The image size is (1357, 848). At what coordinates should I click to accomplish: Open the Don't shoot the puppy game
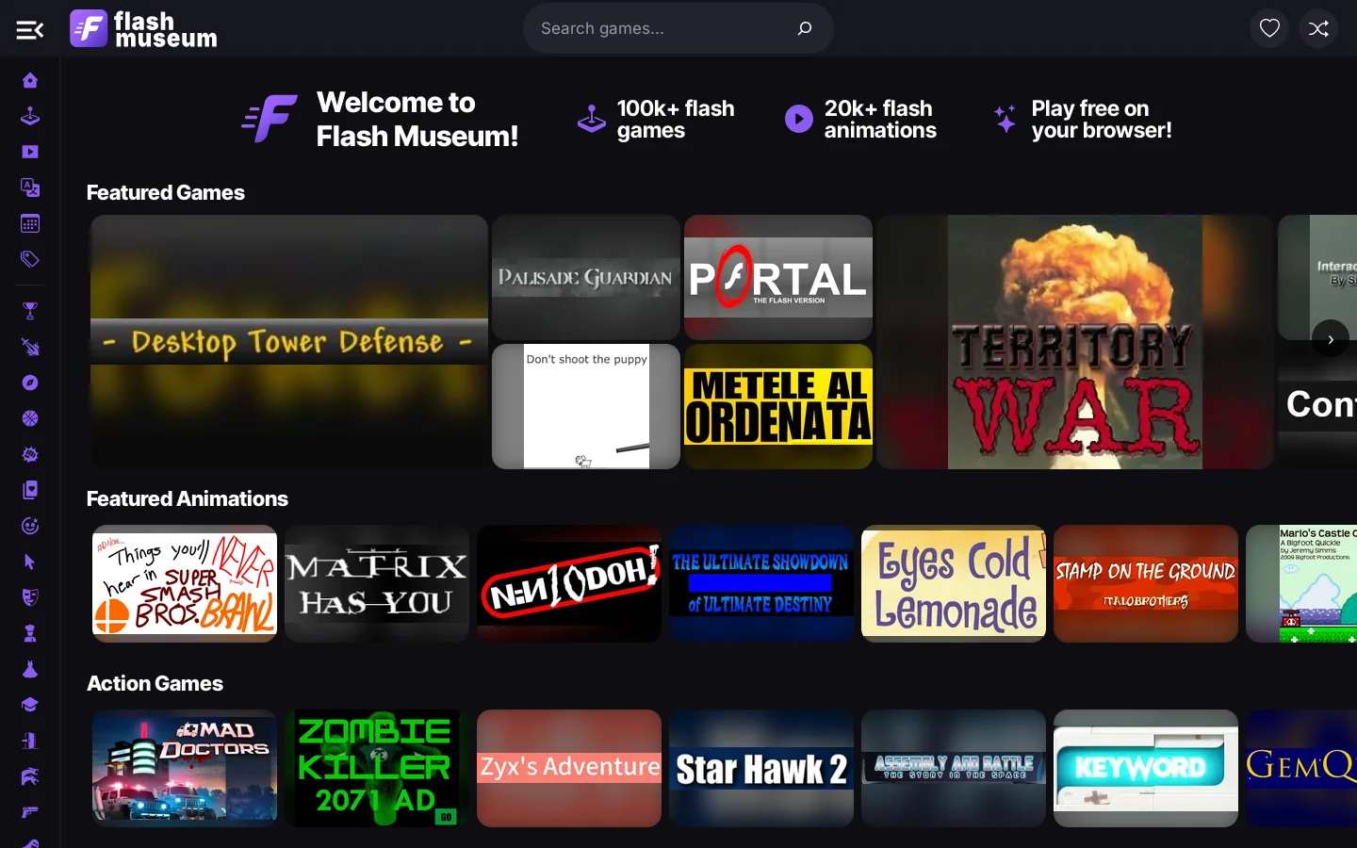click(x=586, y=406)
